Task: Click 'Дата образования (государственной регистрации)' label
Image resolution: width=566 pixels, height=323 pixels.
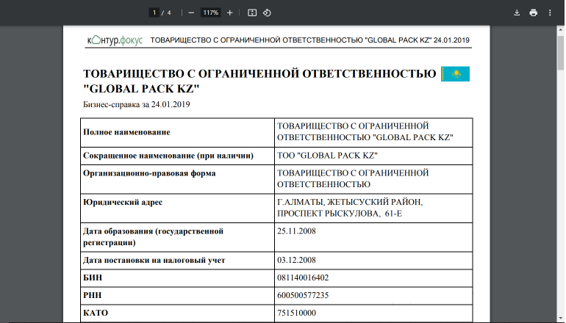Action: pos(153,237)
